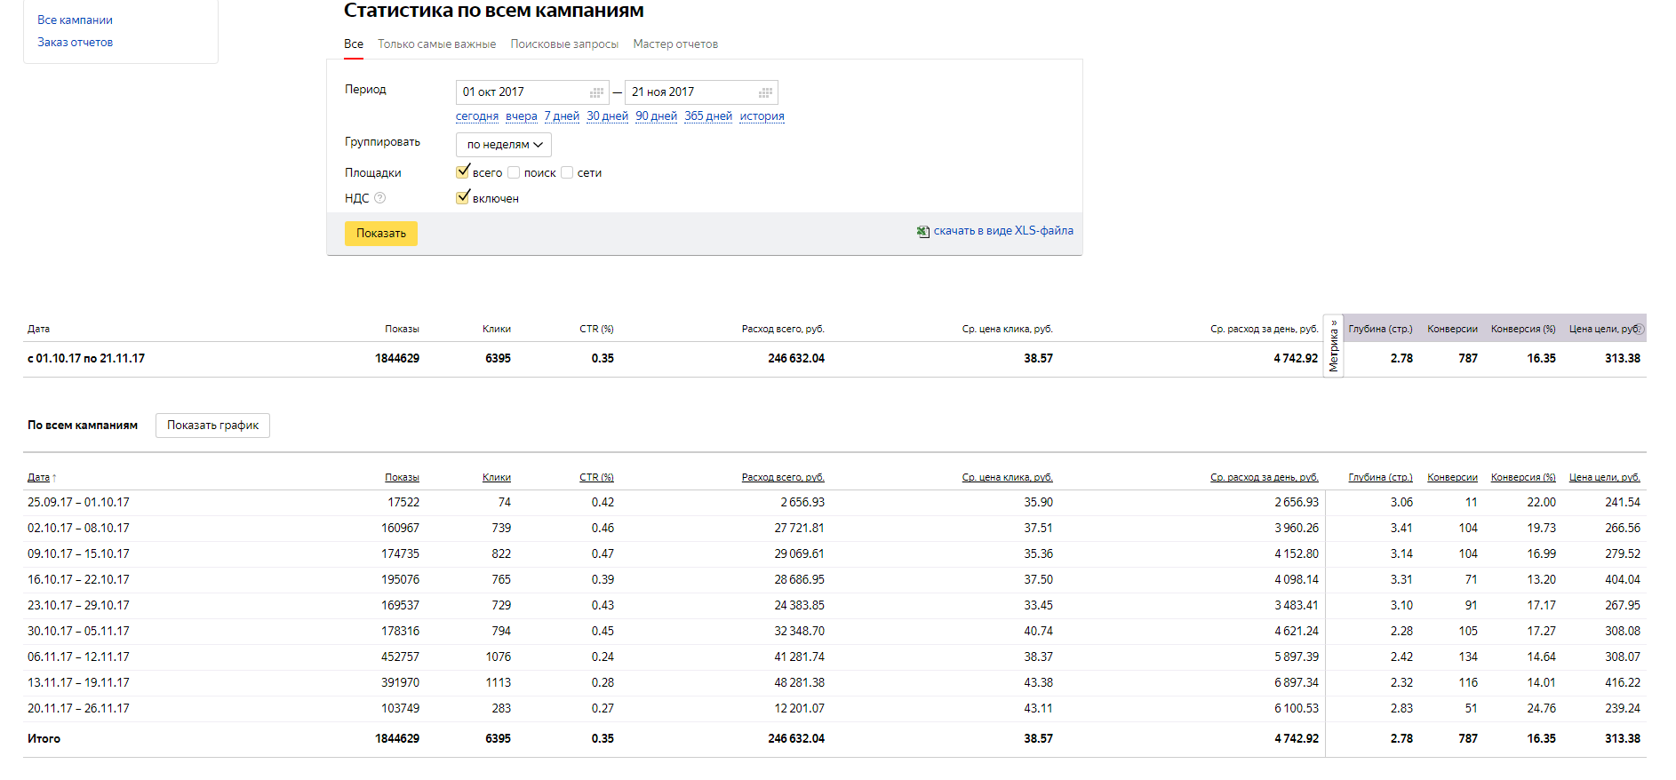1676x780 pixels.
Task: Sort lower table by 'Клики' header
Action: [497, 478]
